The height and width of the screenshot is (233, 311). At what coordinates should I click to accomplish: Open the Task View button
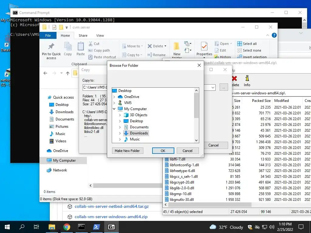36,227
